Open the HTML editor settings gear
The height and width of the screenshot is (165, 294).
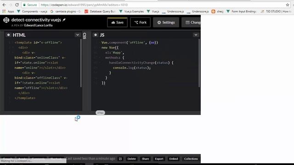[8, 35]
